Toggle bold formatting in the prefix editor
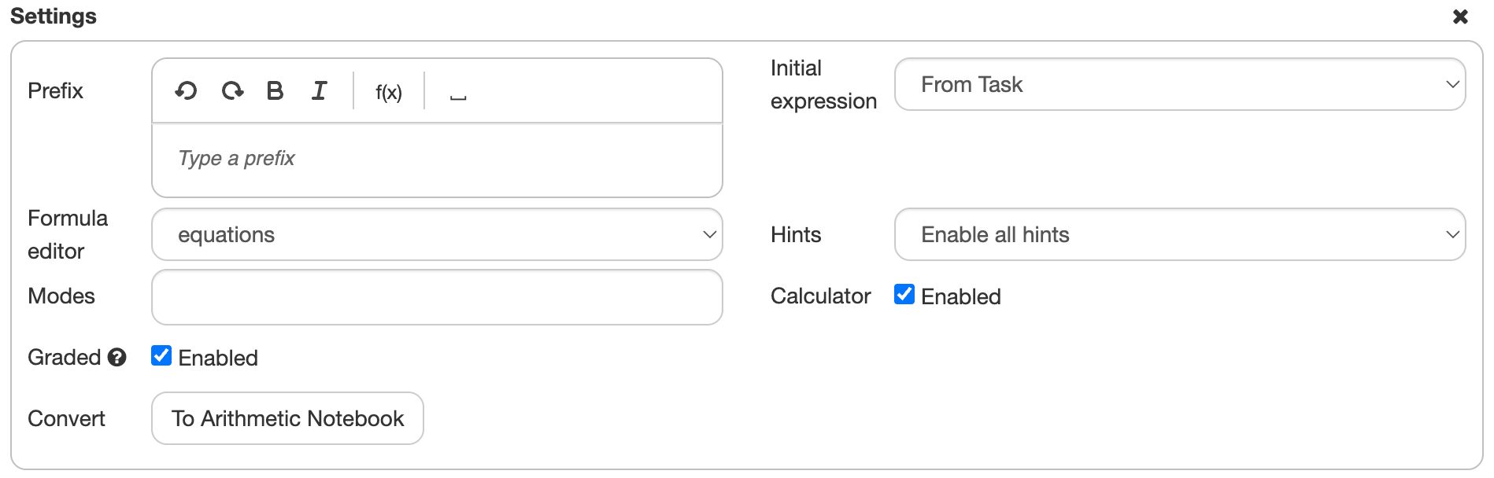Viewport: 1494px width, 478px height. [274, 91]
